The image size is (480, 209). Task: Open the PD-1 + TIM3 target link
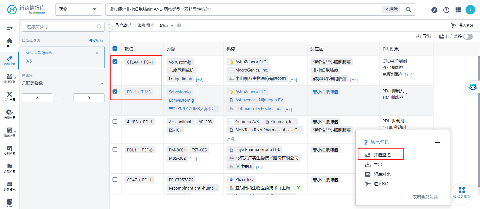click(x=139, y=92)
